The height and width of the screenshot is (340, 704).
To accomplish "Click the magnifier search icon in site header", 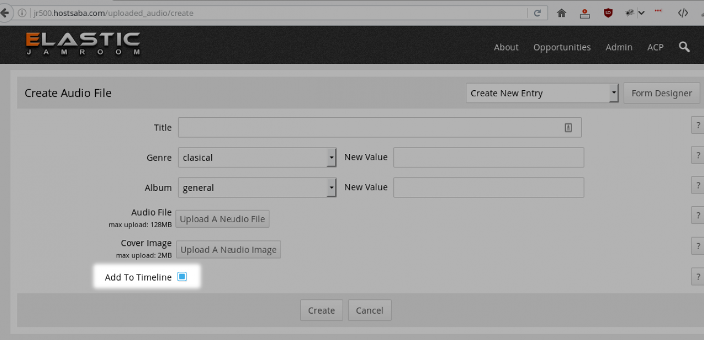I will tap(684, 47).
